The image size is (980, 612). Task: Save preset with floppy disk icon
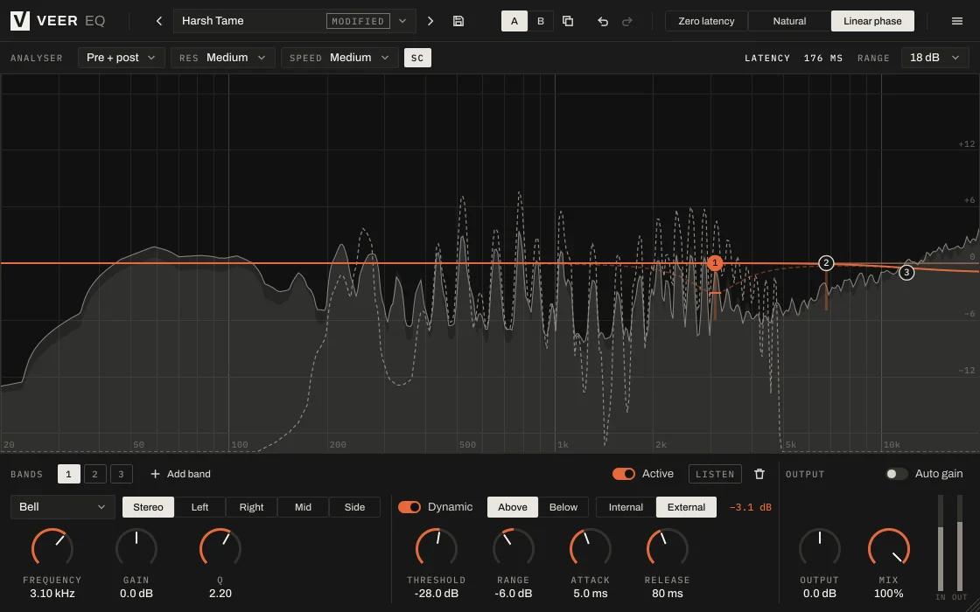458,21
